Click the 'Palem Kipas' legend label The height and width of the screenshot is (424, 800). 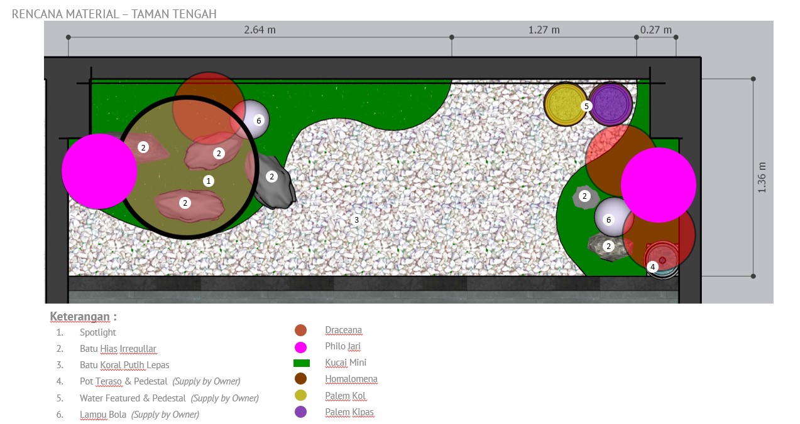pos(349,413)
